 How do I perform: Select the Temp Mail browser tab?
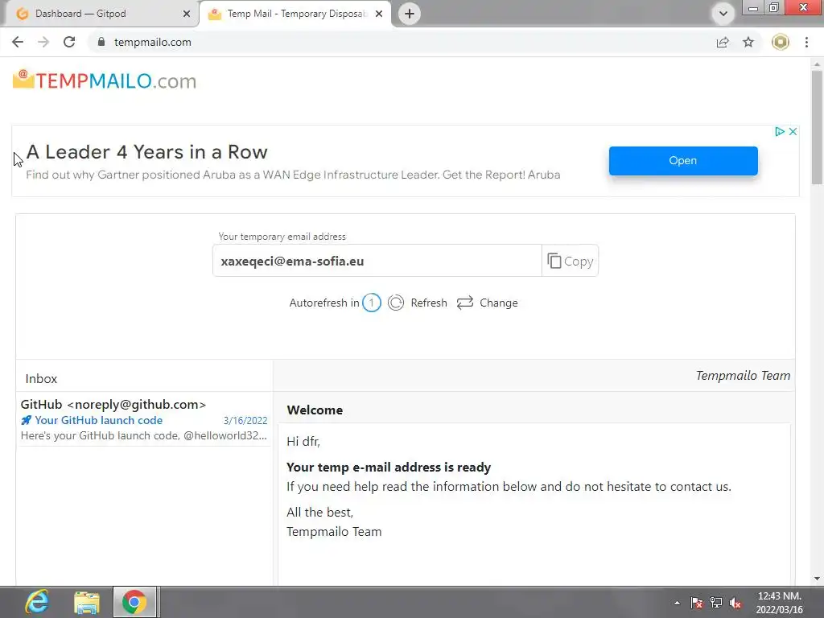tap(295, 14)
